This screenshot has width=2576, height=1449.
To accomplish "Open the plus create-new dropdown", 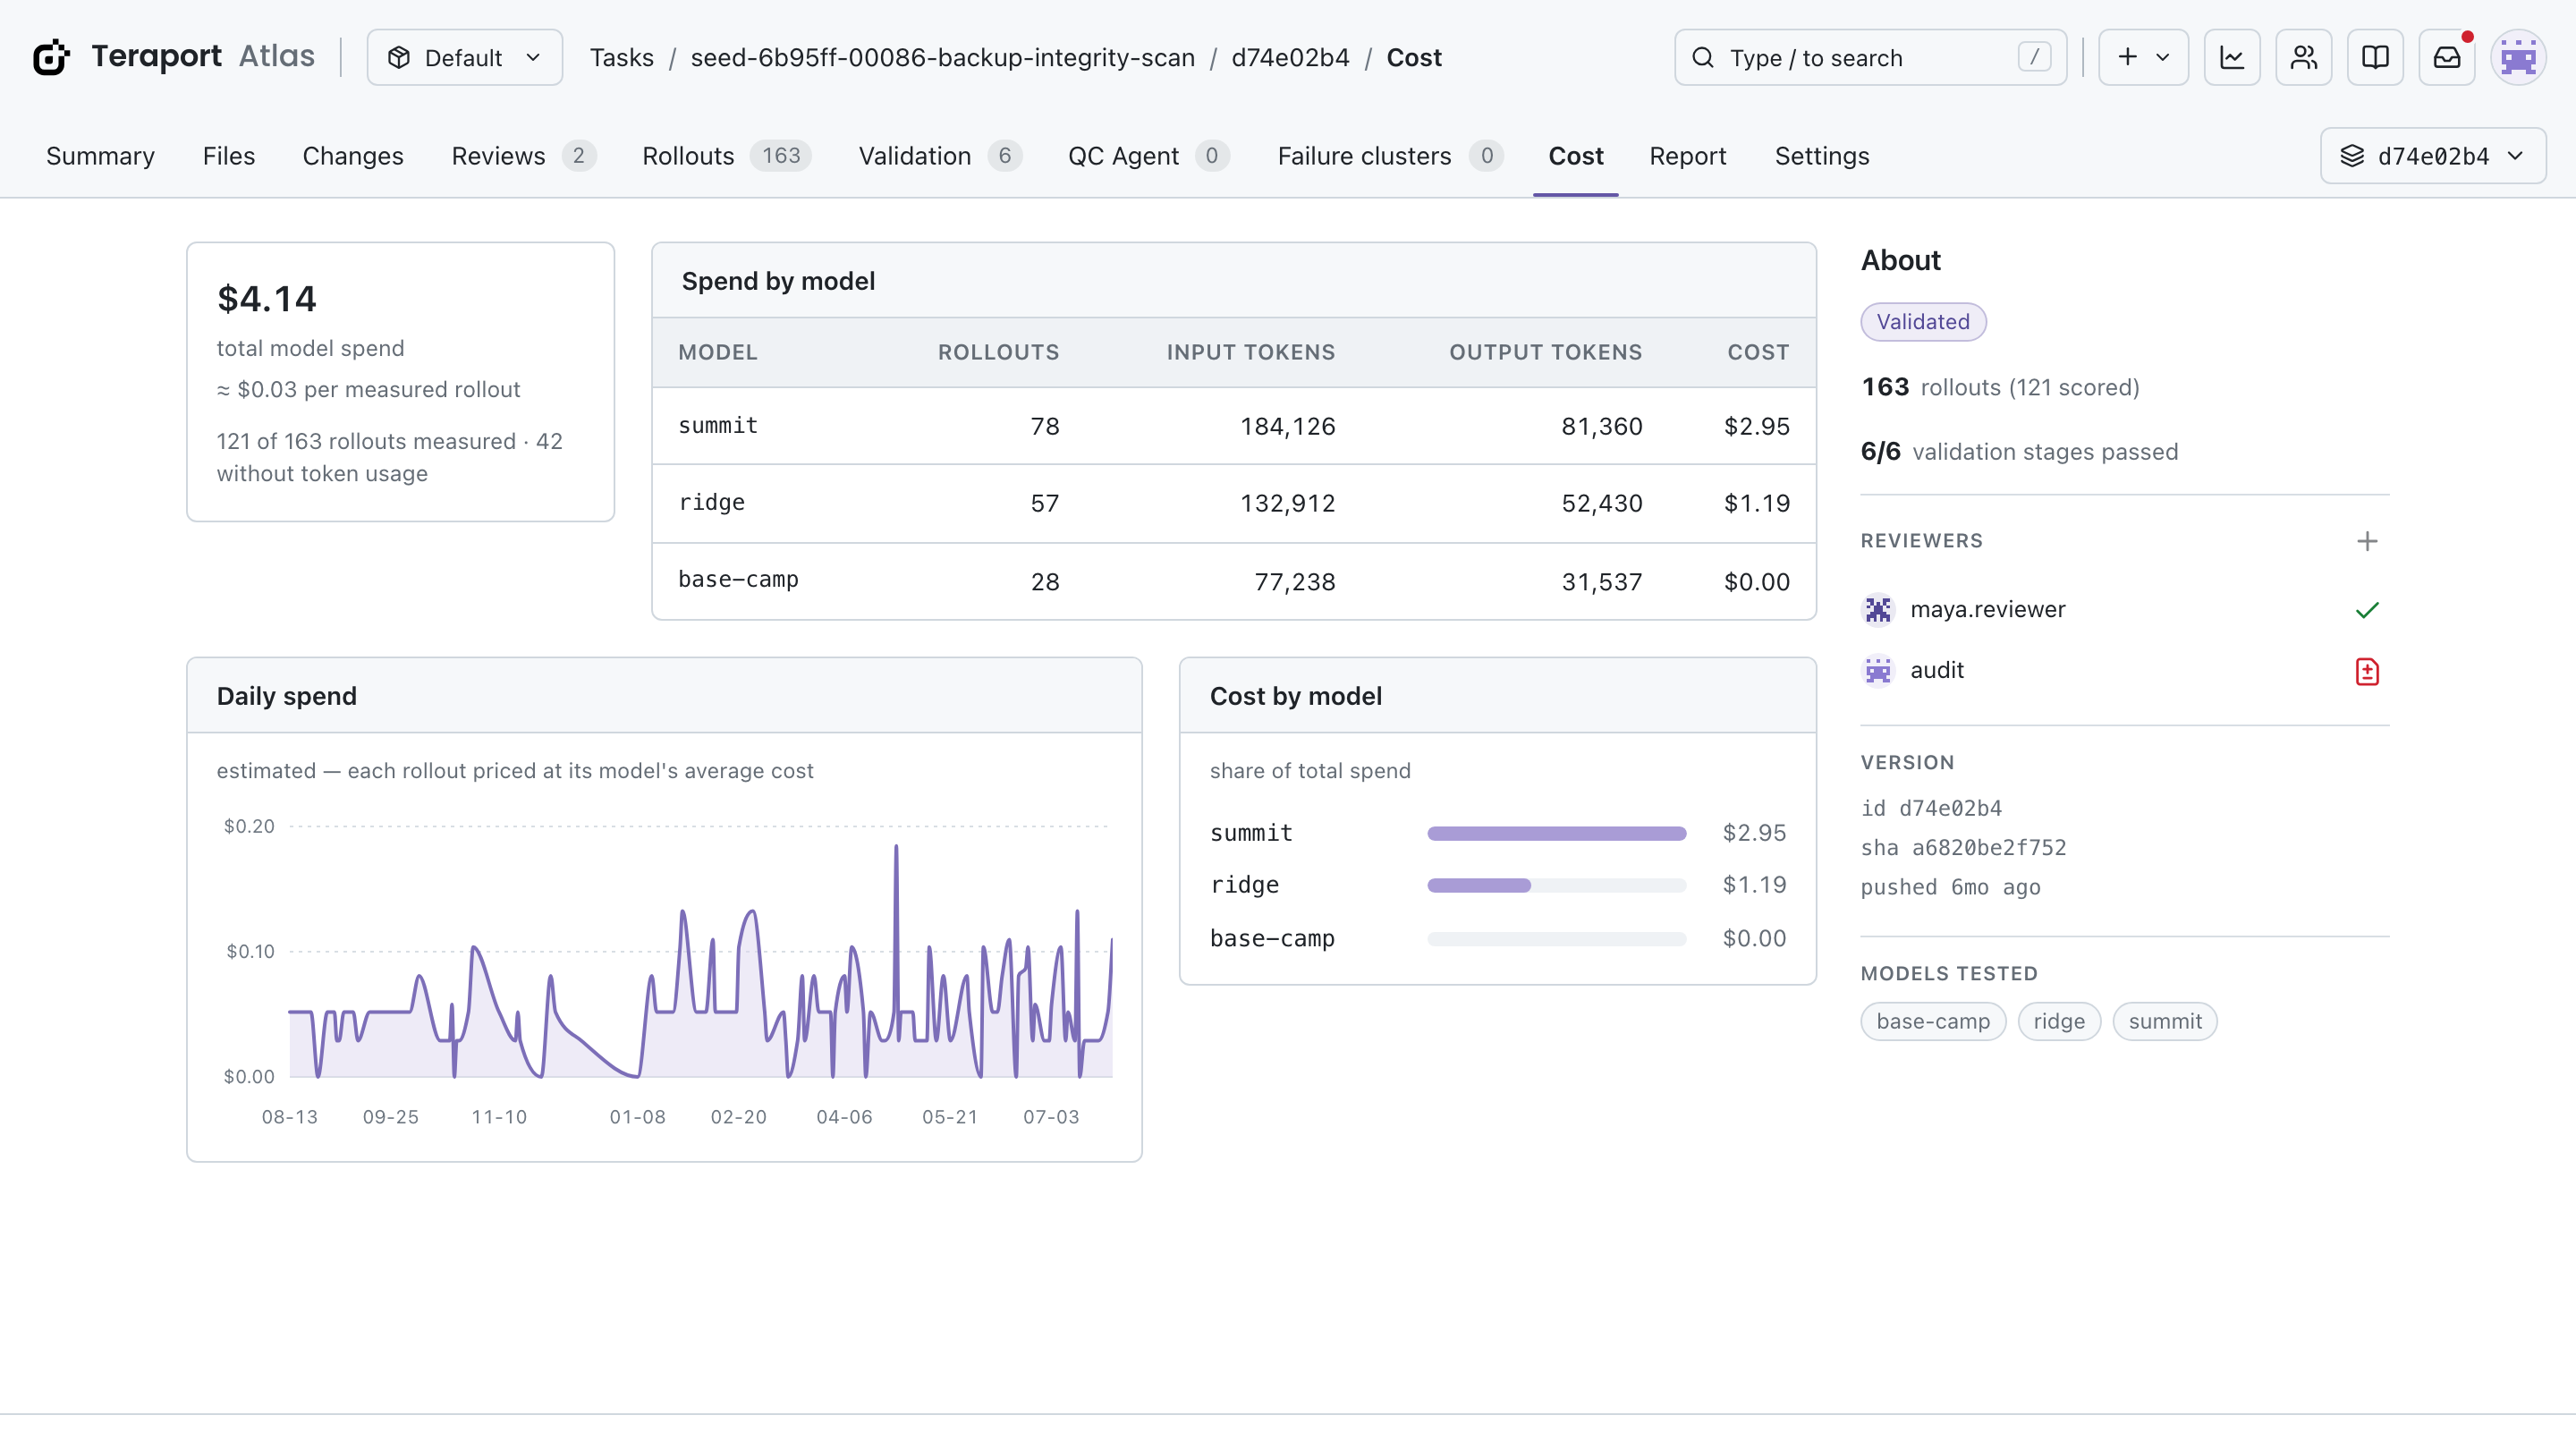I will pyautogui.click(x=2143, y=57).
